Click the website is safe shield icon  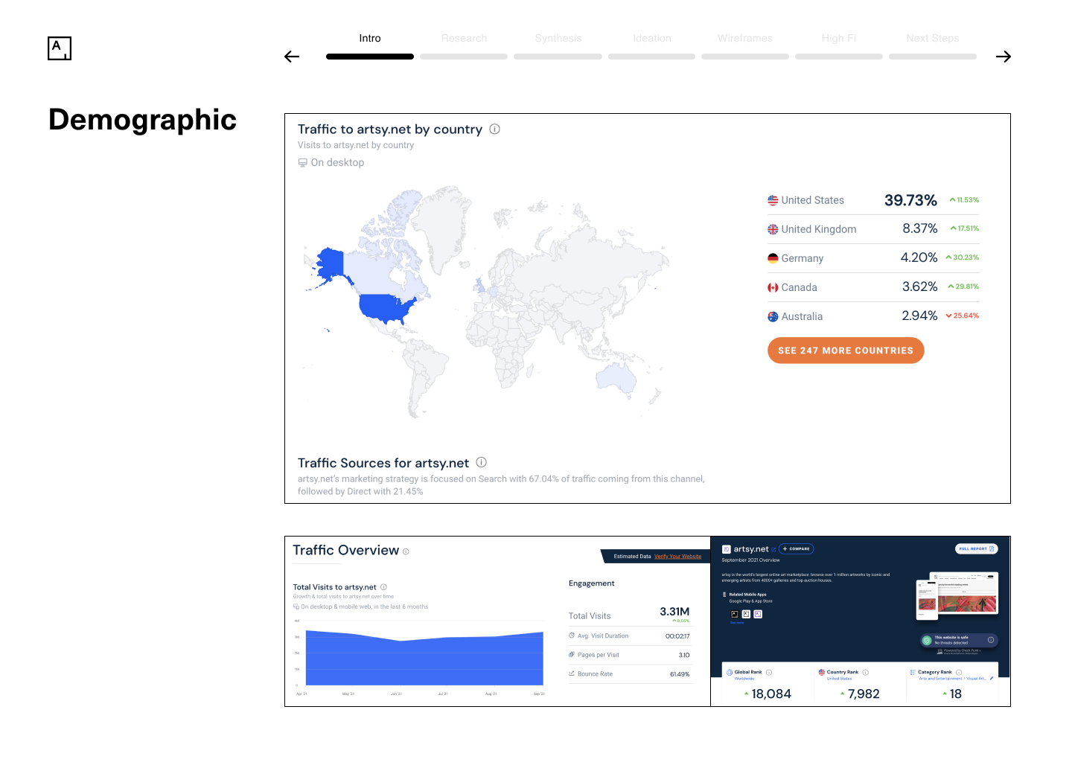click(x=927, y=640)
